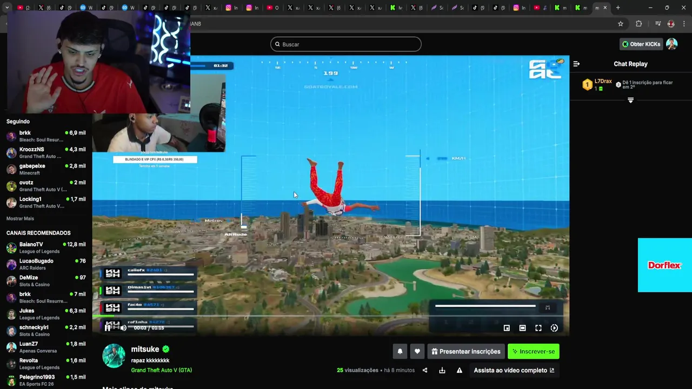Viewport: 692px width, 389px height.
Task: Click the Jukes channel avatar
Action: (11, 314)
